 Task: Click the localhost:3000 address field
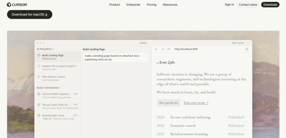click(x=186, y=49)
